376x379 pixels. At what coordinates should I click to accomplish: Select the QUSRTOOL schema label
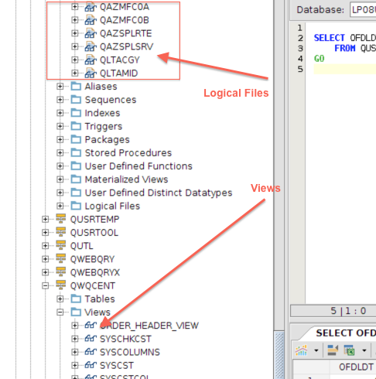(94, 233)
